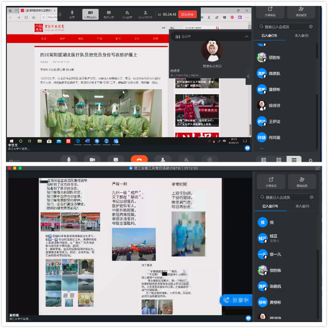The width and height of the screenshot is (328, 328).
Task: Collapse the 会议中 floating video panel
Action: 247,37
